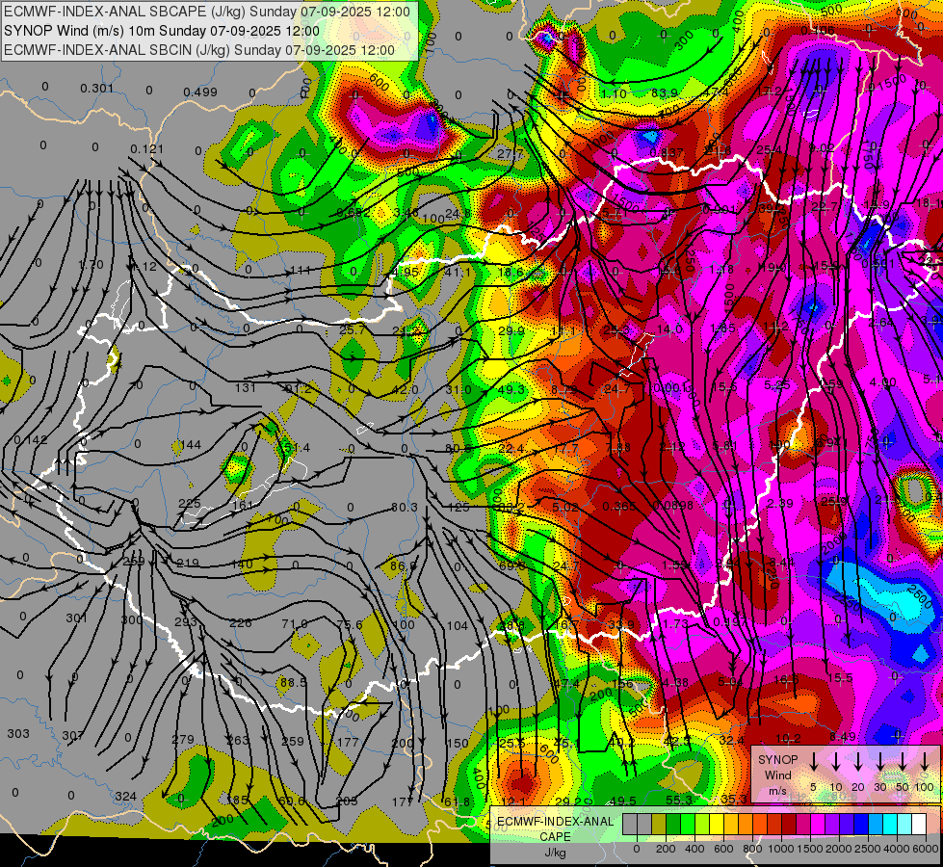Click the map value '0.301'
This screenshot has width=943, height=867.
point(97,89)
